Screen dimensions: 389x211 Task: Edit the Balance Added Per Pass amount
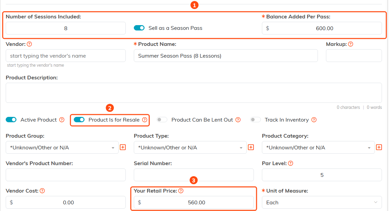[322, 28]
